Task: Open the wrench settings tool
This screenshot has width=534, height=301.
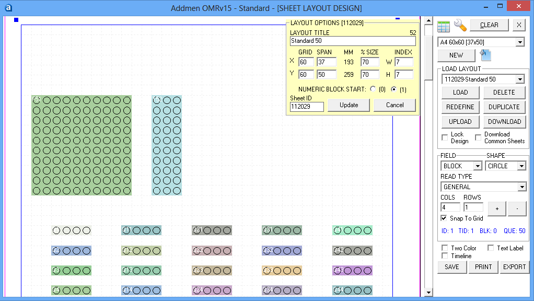Action: (460, 25)
